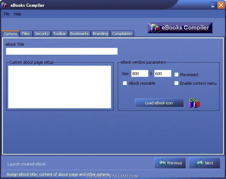Click the Next button

pos(205,163)
